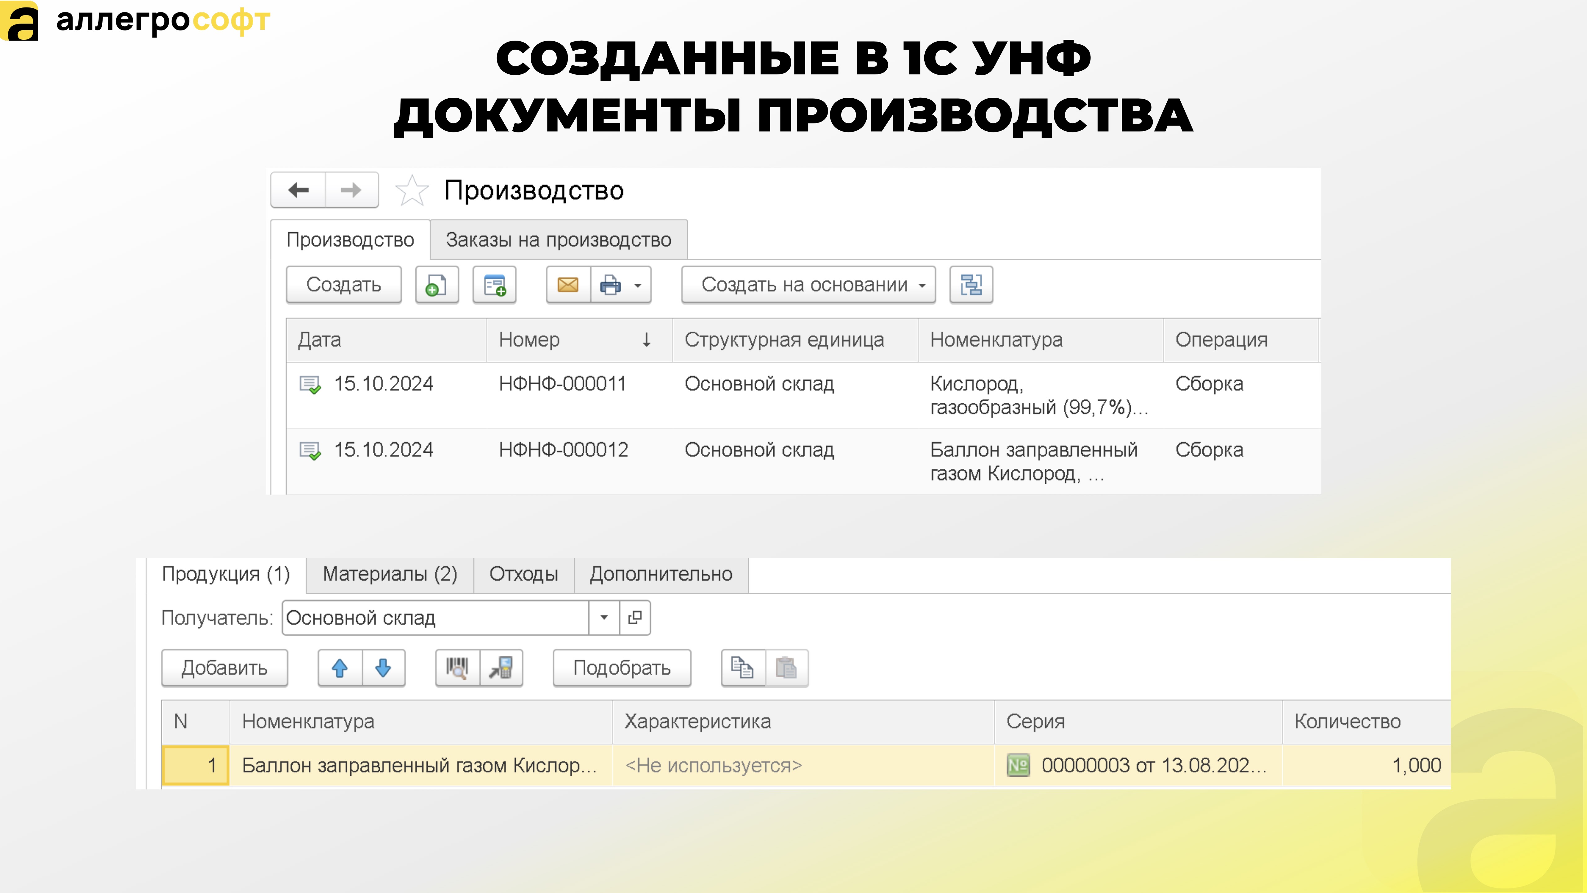Go forward with the right arrow button
This screenshot has height=893, width=1587.
351,190
